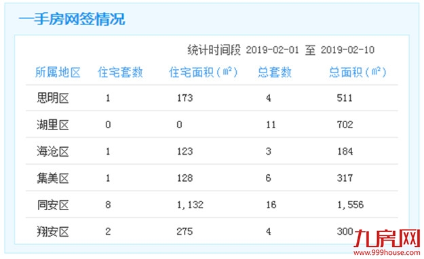Select the end date 2019-02-10

347,50
